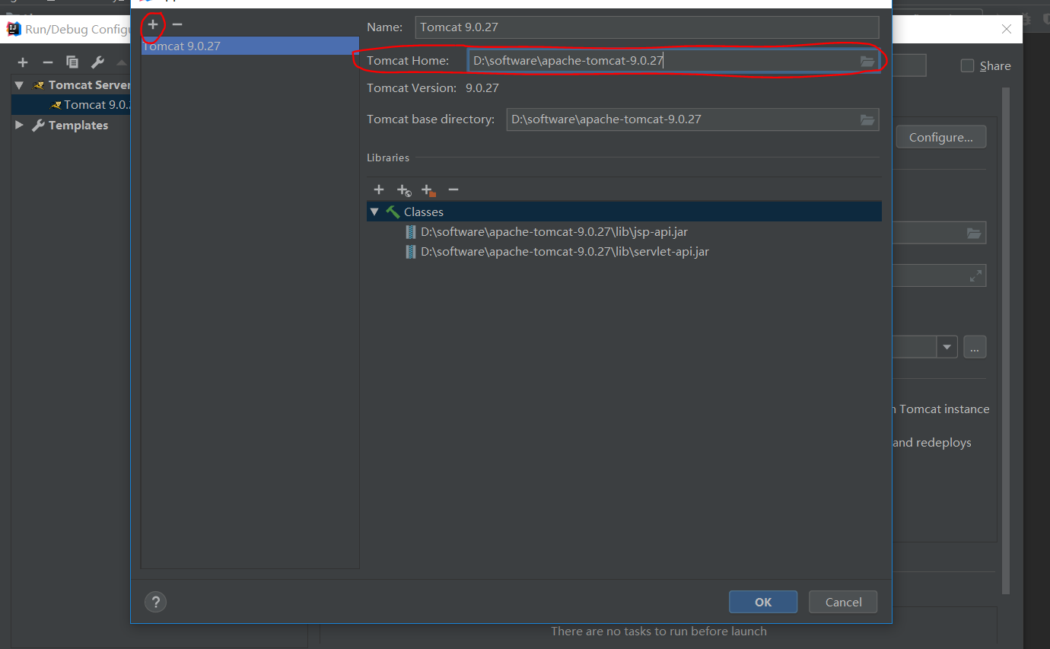Enable the Share checkbox

pyautogui.click(x=967, y=66)
